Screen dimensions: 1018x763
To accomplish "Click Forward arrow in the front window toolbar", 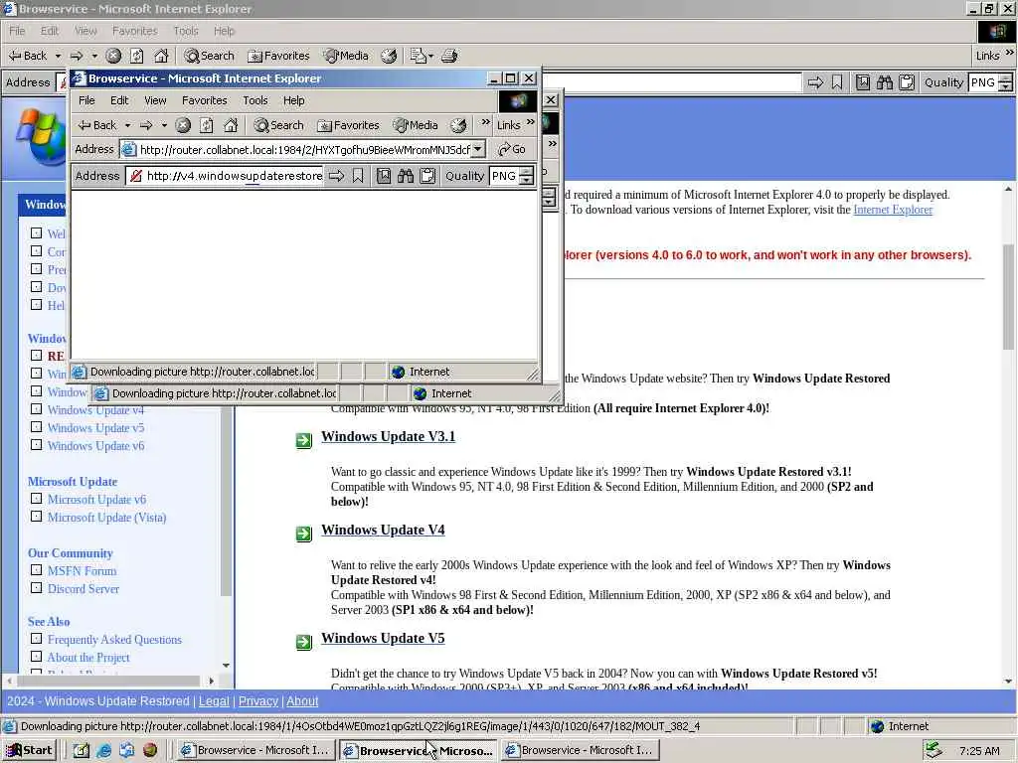I will click(x=147, y=125).
